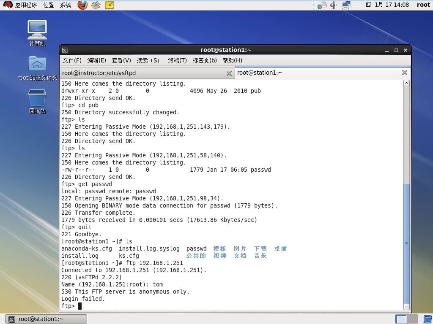Image resolution: width=433 pixels, height=324 pixels.
Task: Click the clock showing 1月 17 14:08
Action: [x=387, y=5]
